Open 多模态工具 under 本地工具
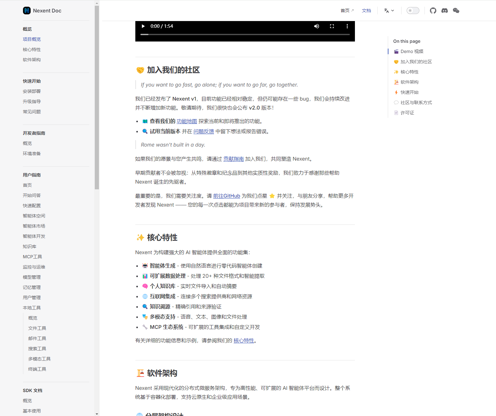This screenshot has width=496, height=416. pyautogui.click(x=40, y=359)
